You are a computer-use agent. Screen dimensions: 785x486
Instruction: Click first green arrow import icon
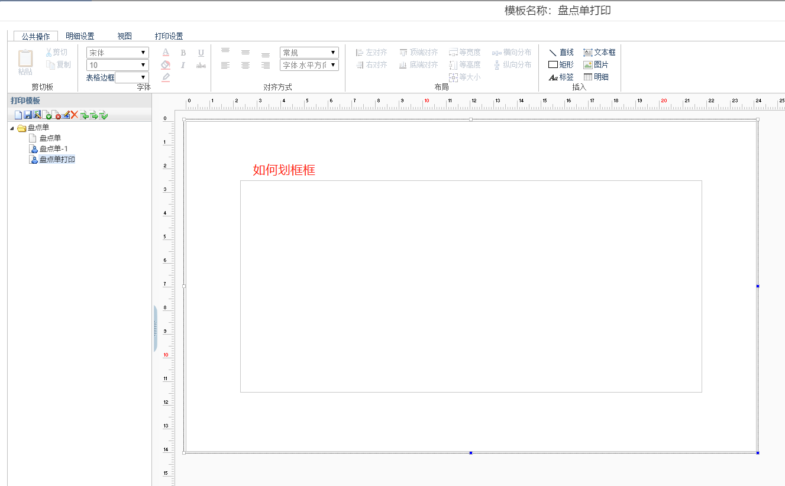[85, 115]
